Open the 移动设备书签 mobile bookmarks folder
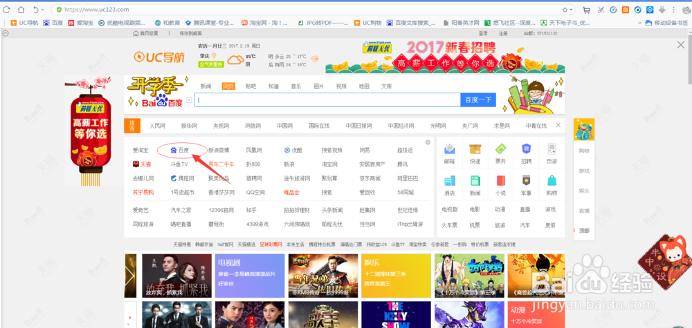692x328 pixels. click(666, 23)
